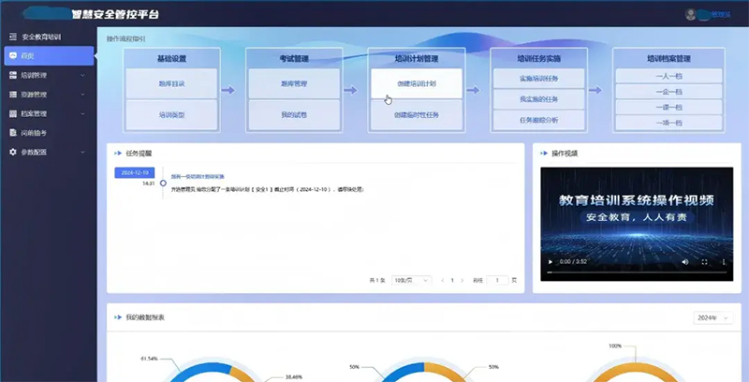The image size is (749, 382).
Task: Open the 一企一档 archive card
Action: pyautogui.click(x=668, y=91)
